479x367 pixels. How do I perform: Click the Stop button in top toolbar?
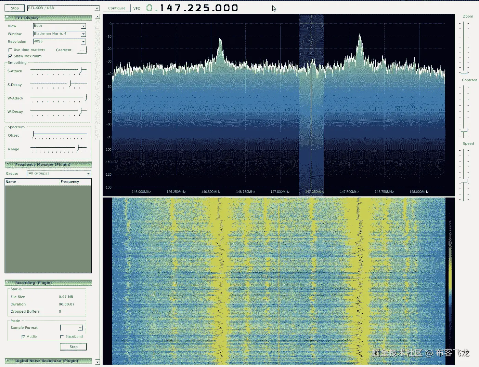click(15, 8)
